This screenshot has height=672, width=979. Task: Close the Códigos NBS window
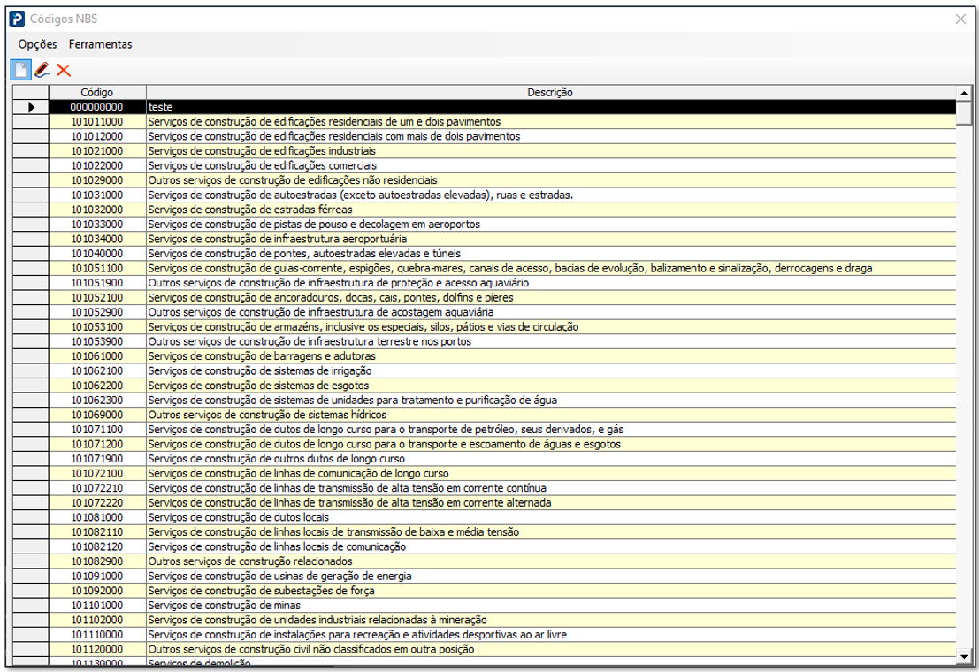(960, 19)
